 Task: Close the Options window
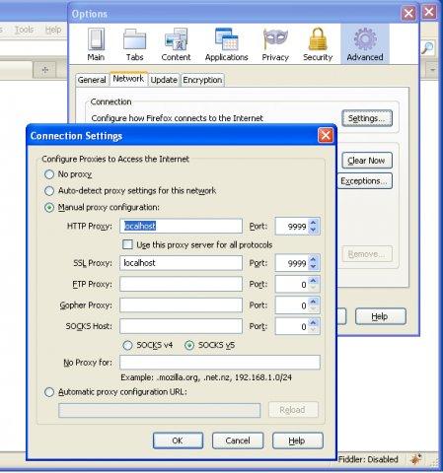point(408,14)
